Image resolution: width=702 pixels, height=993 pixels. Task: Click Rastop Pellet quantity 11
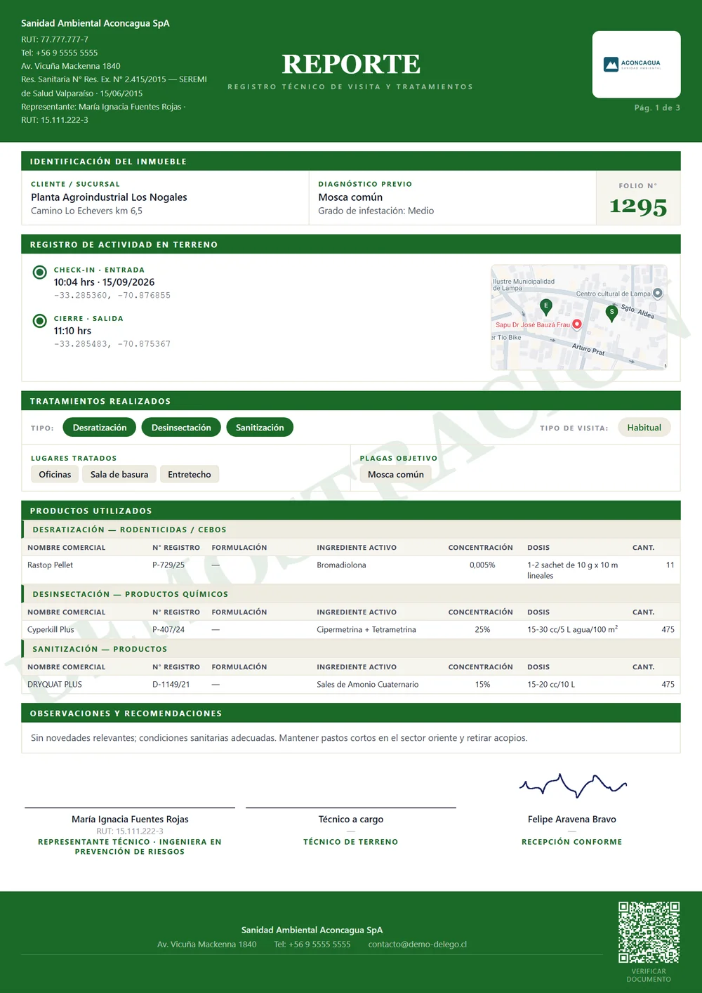(670, 565)
